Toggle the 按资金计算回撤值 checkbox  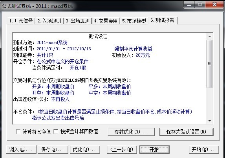[56, 131]
